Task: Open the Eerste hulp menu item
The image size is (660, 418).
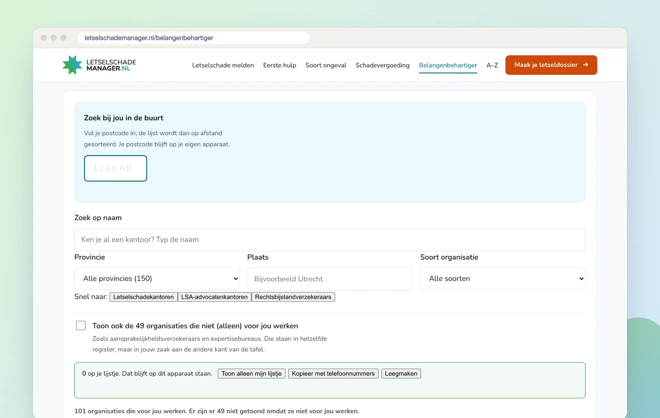Action: click(280, 65)
